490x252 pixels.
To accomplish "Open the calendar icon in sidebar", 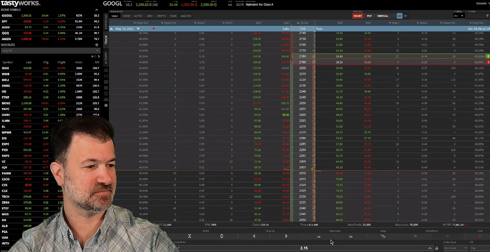I will [x=106, y=82].
